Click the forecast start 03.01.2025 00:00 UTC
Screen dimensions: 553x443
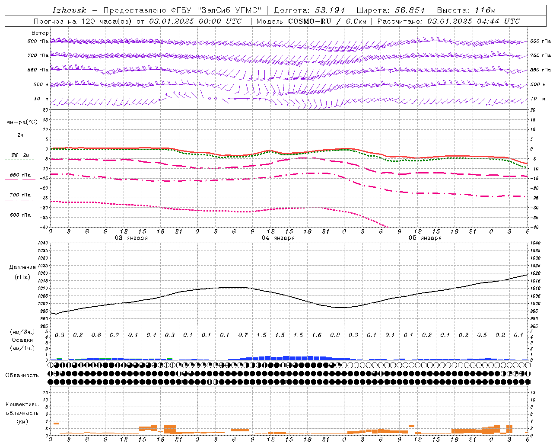pyautogui.click(x=195, y=21)
